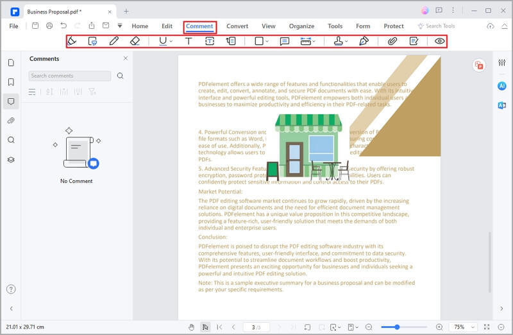
Task: Select the Text Comment (T) tool
Action: (x=189, y=41)
